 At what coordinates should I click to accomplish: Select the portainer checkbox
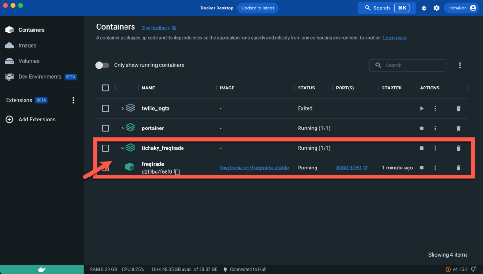pos(106,128)
